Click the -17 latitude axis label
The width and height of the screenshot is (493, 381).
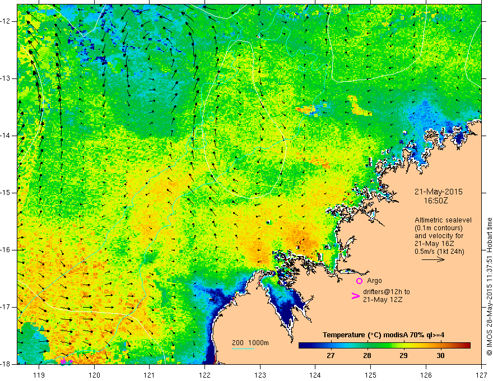pyautogui.click(x=6, y=307)
